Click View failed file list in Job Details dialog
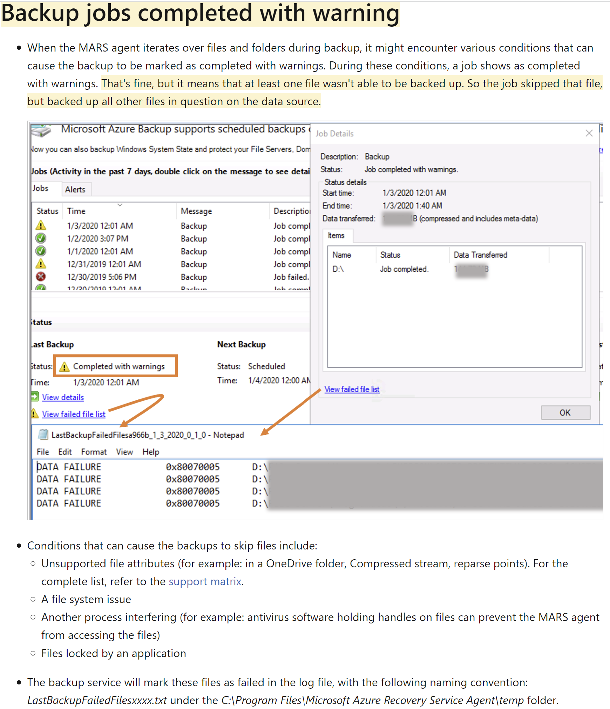The height and width of the screenshot is (709, 610). pyautogui.click(x=352, y=389)
